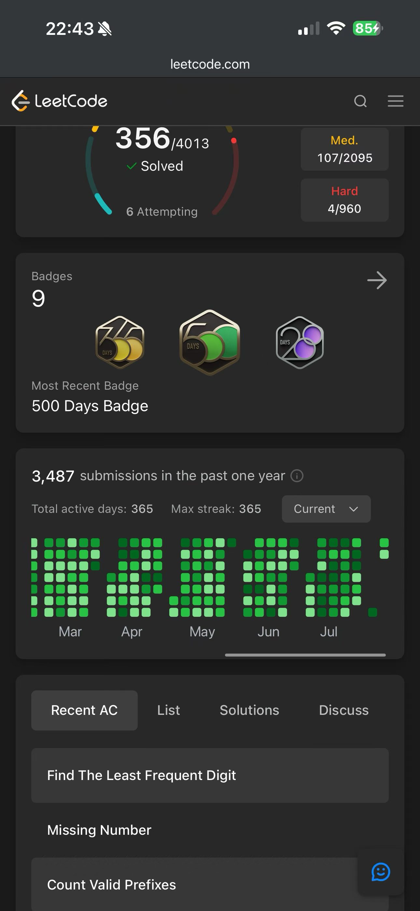The height and width of the screenshot is (911, 420).
Task: Click the Hard 4/960 stat card
Action: 345,200
